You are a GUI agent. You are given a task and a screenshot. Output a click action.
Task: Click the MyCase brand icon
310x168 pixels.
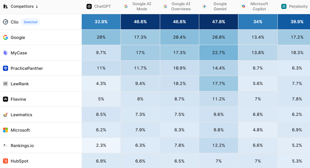click(x=5, y=53)
